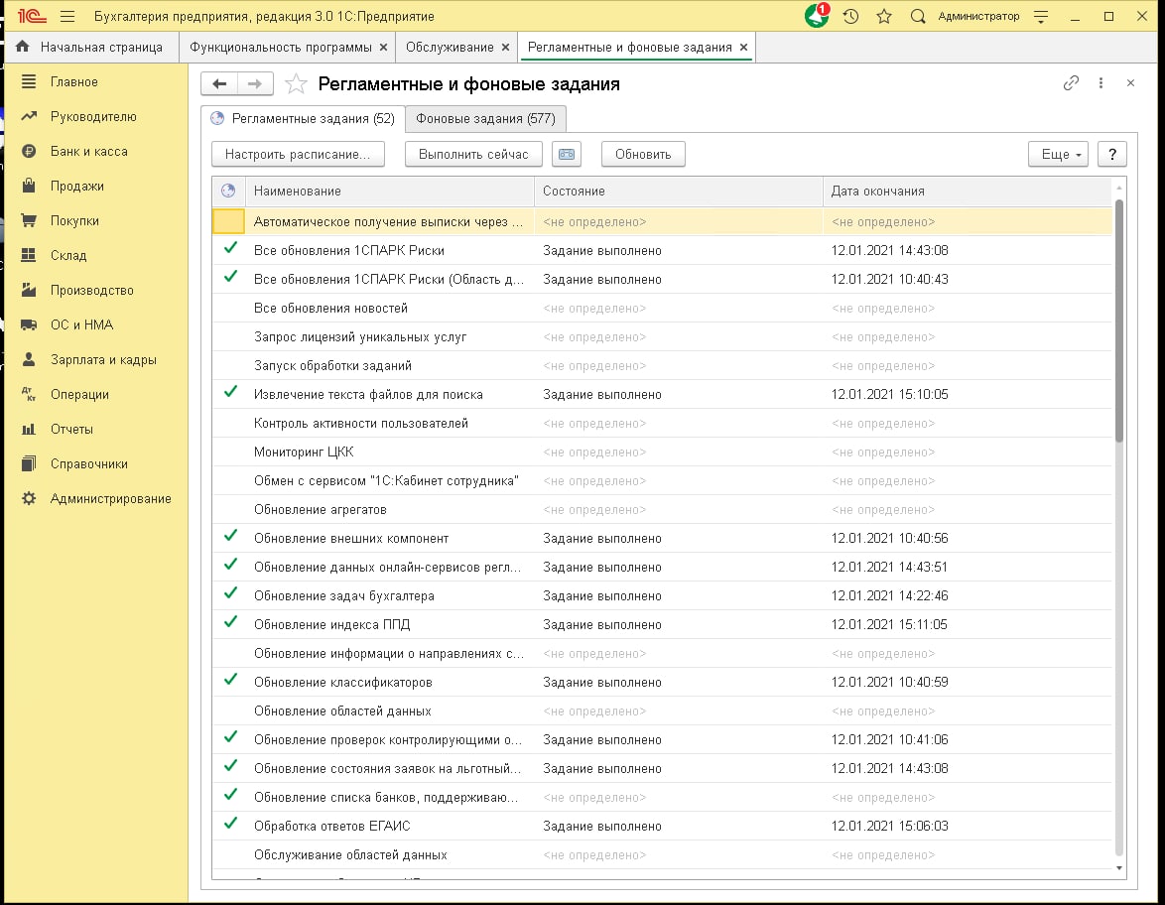Open Главное section in sidebar
This screenshot has width=1165, height=905.
pos(73,81)
